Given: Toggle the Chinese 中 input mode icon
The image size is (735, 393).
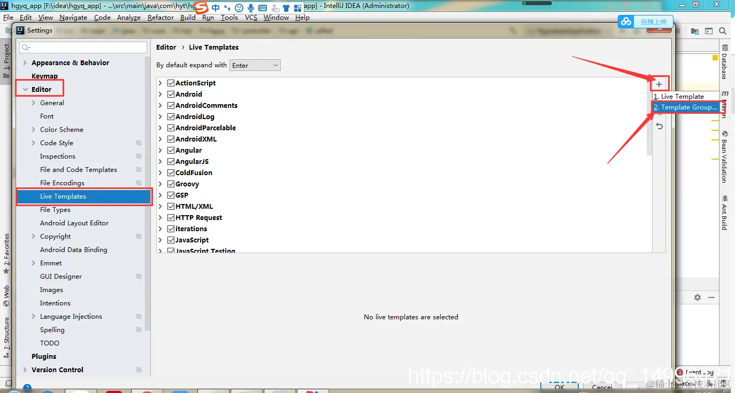Looking at the screenshot, I should tap(216, 7).
